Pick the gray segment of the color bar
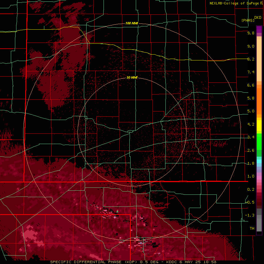The image size is (264, 264). point(259,221)
